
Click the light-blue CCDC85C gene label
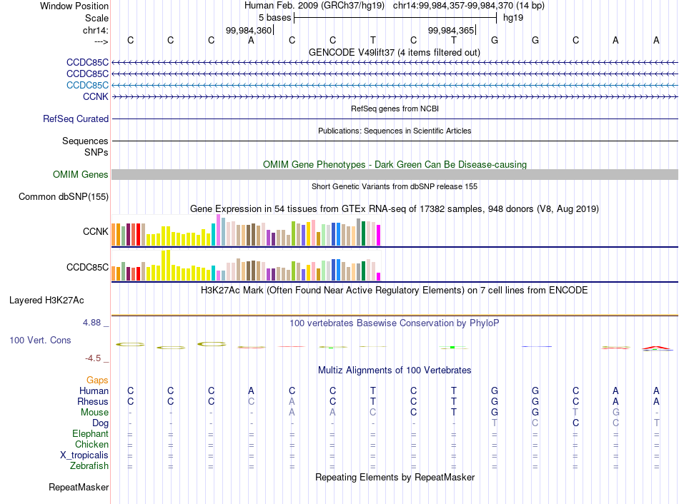[x=87, y=85]
